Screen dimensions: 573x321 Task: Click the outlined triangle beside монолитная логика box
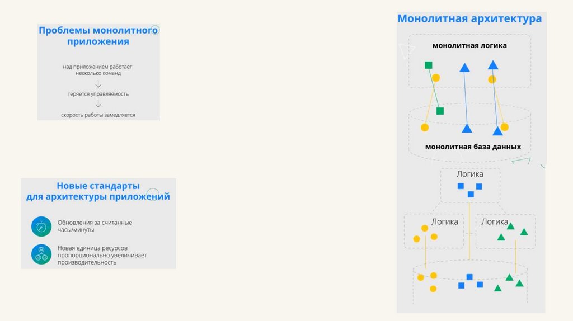point(404,50)
